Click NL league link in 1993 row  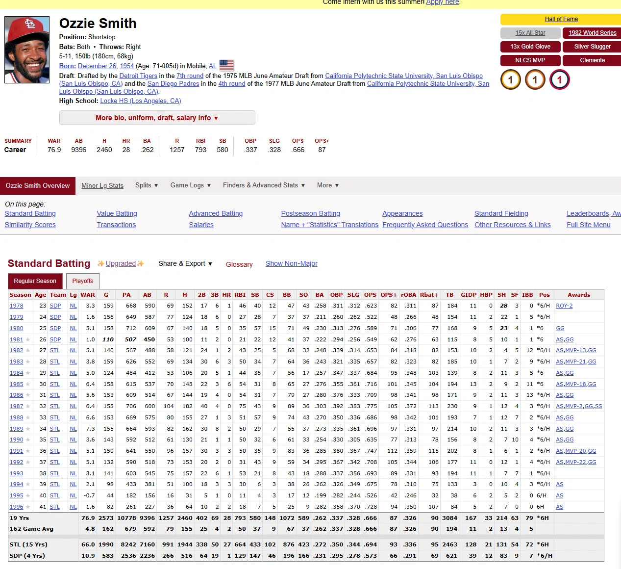coord(73,473)
